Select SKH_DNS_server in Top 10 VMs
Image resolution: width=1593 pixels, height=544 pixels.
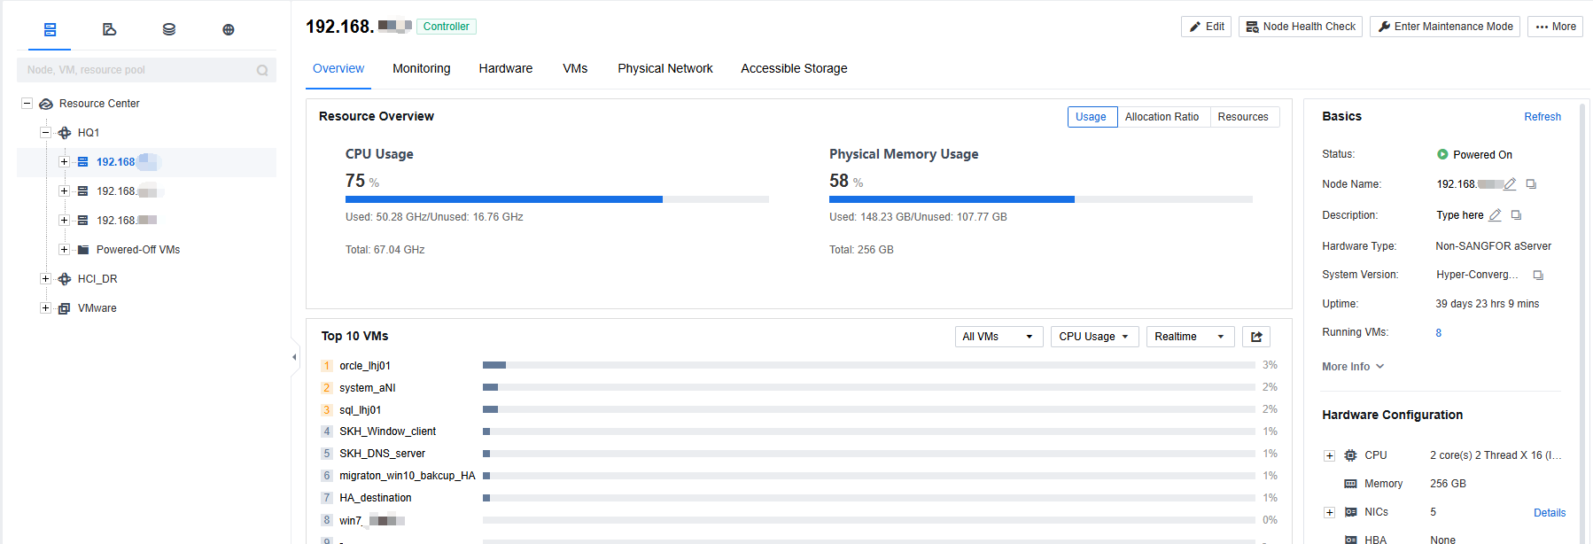[382, 454]
